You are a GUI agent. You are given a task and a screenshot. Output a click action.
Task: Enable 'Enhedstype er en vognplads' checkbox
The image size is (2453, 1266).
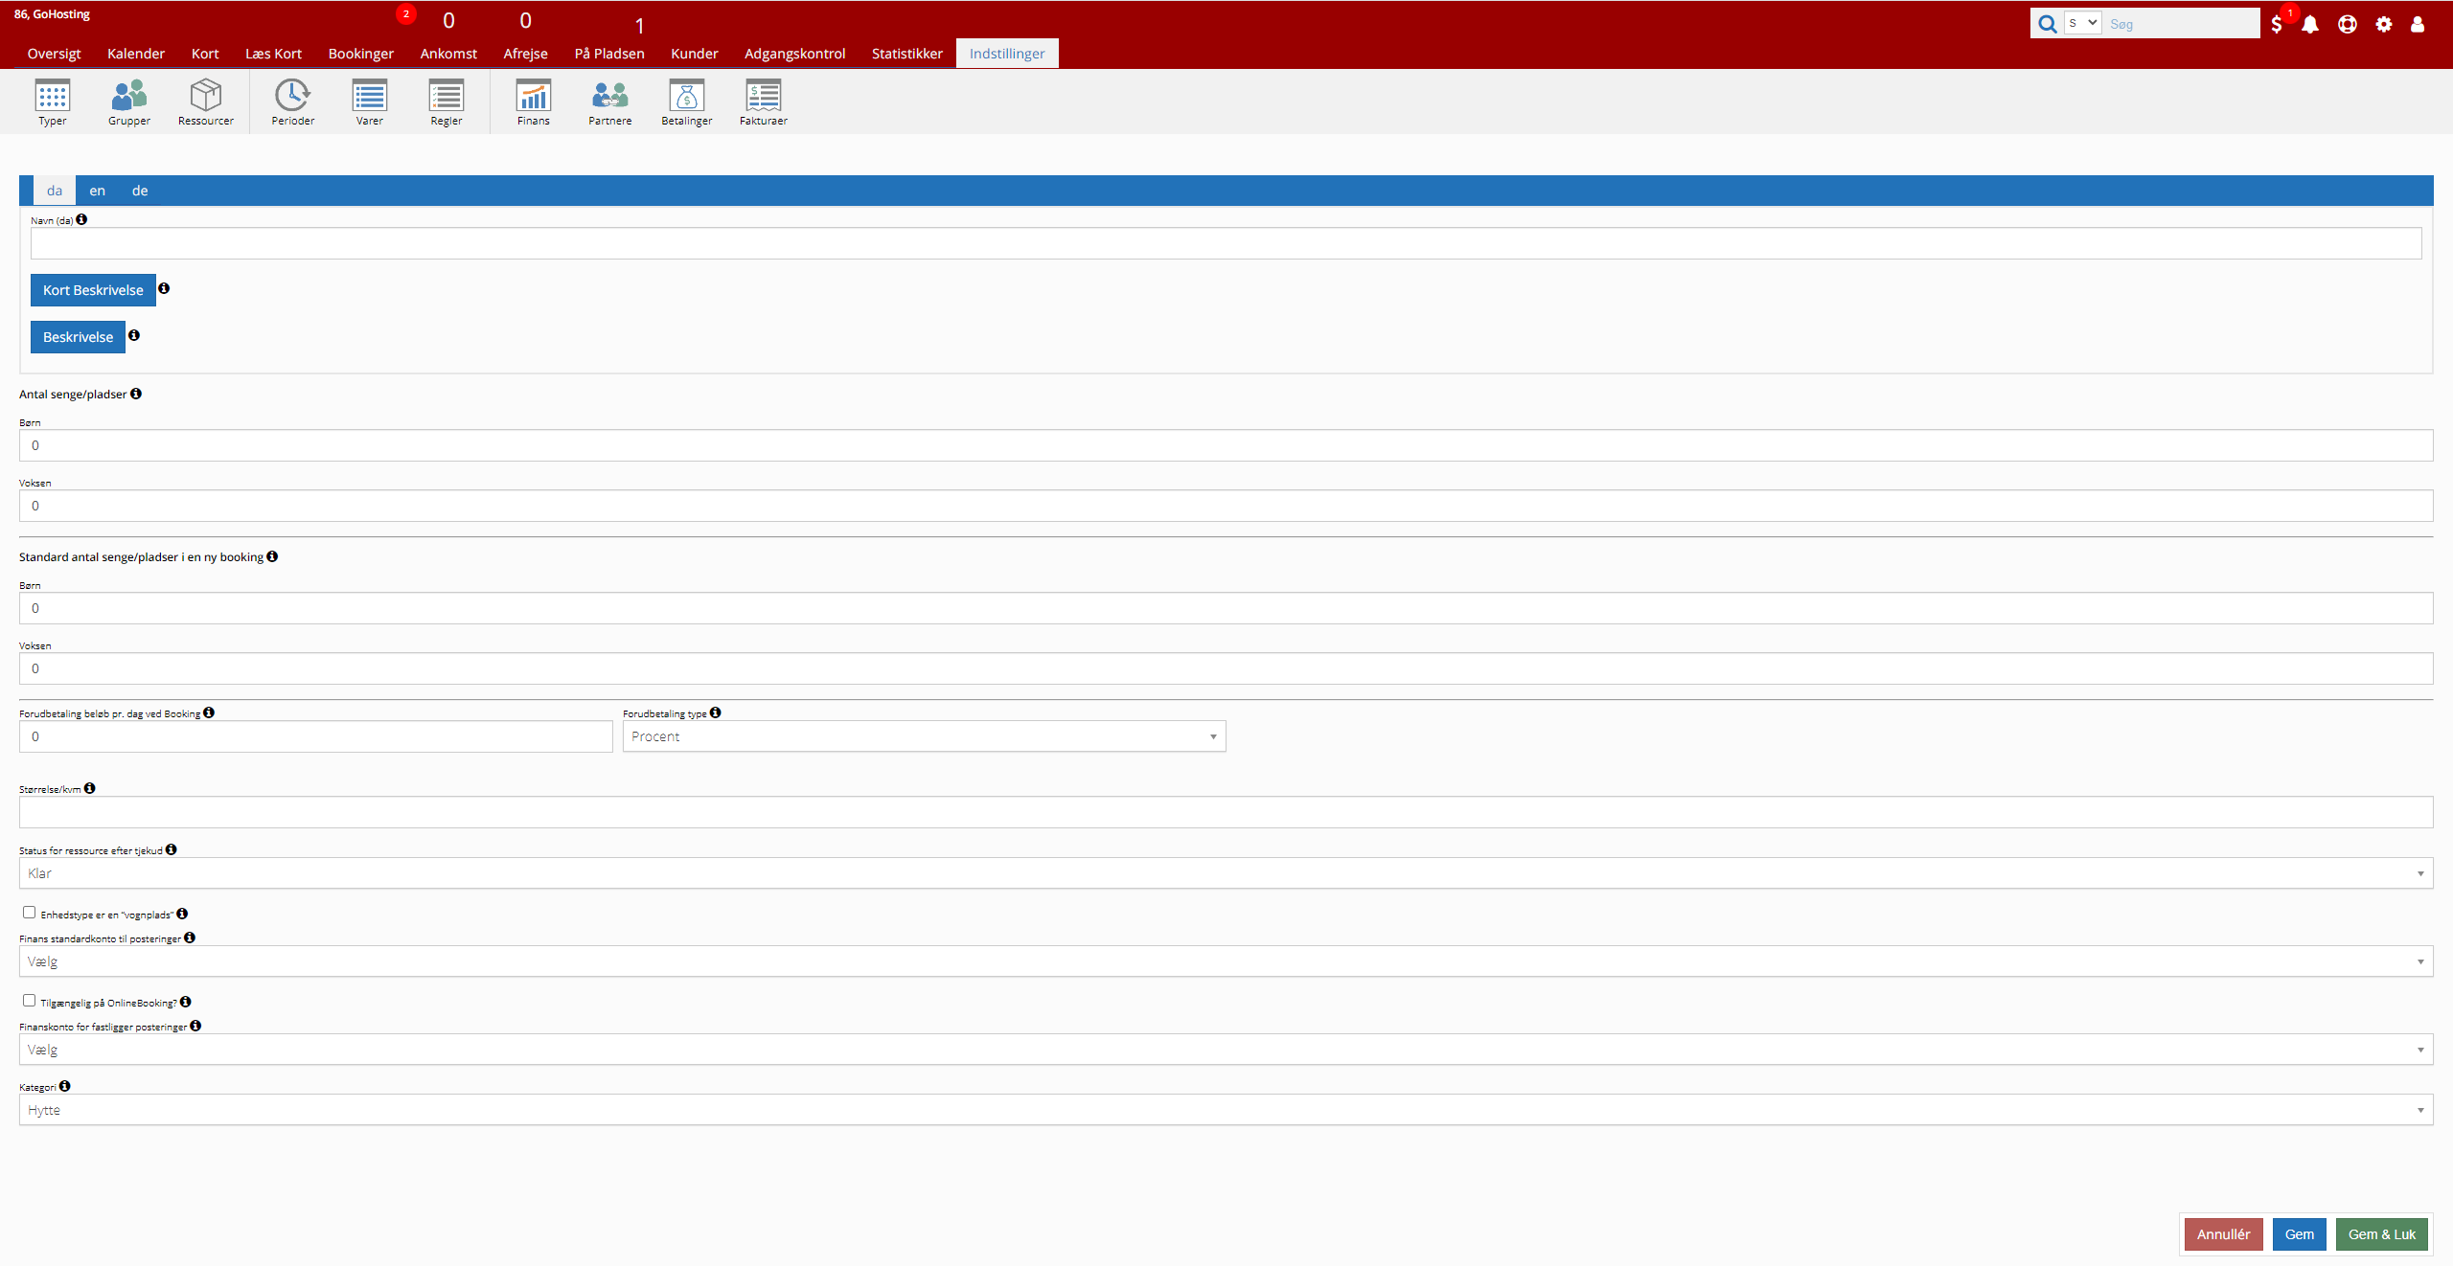point(30,913)
